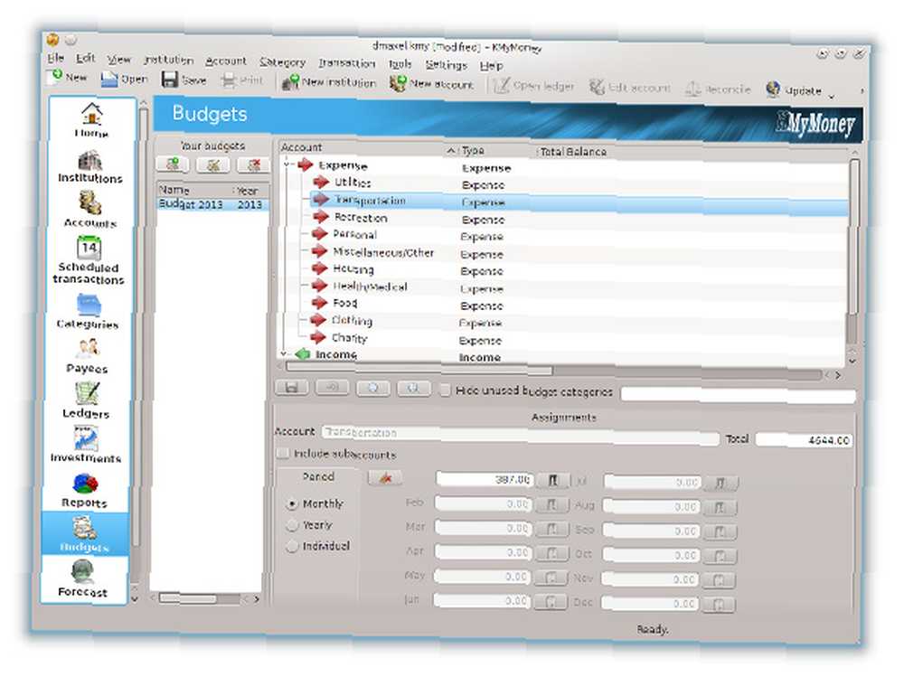Select the Utilities expense category
Viewport: 904px width, 677px height.
tap(353, 183)
